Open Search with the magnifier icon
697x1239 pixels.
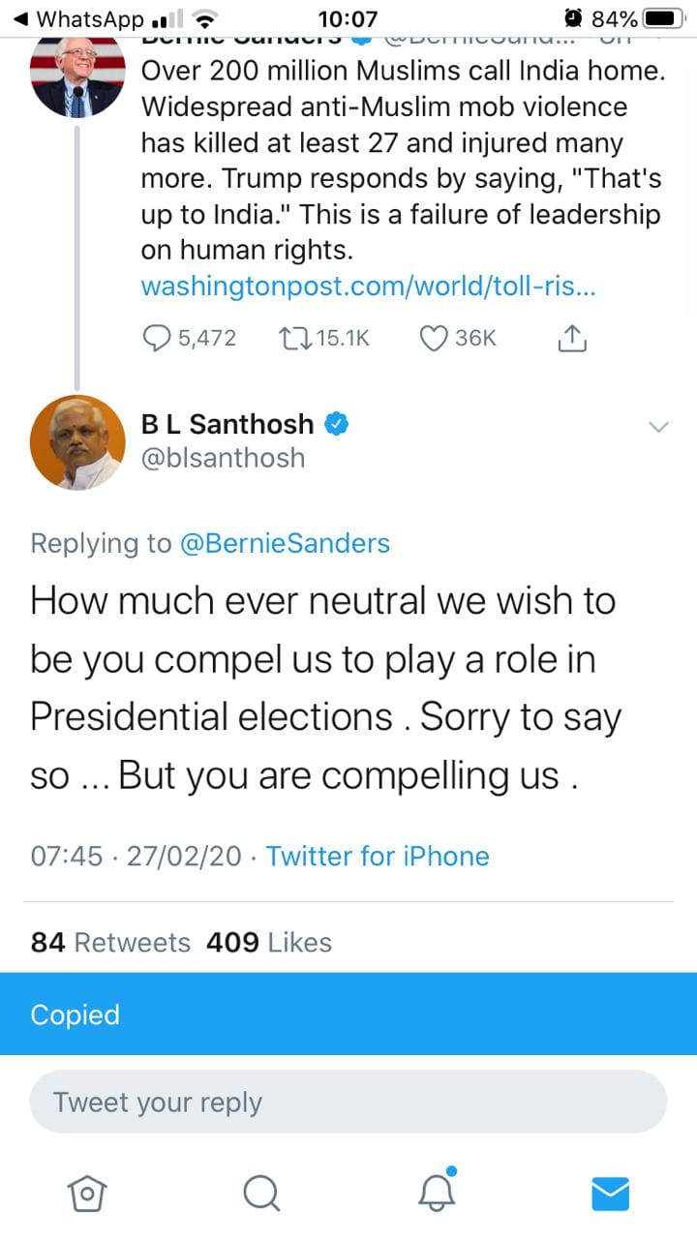261,1194
